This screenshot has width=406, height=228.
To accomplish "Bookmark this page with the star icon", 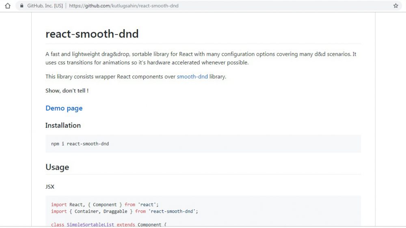I will [395, 6].
